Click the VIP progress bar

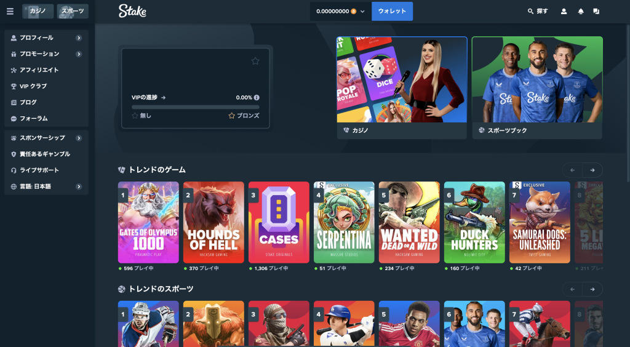pos(195,107)
